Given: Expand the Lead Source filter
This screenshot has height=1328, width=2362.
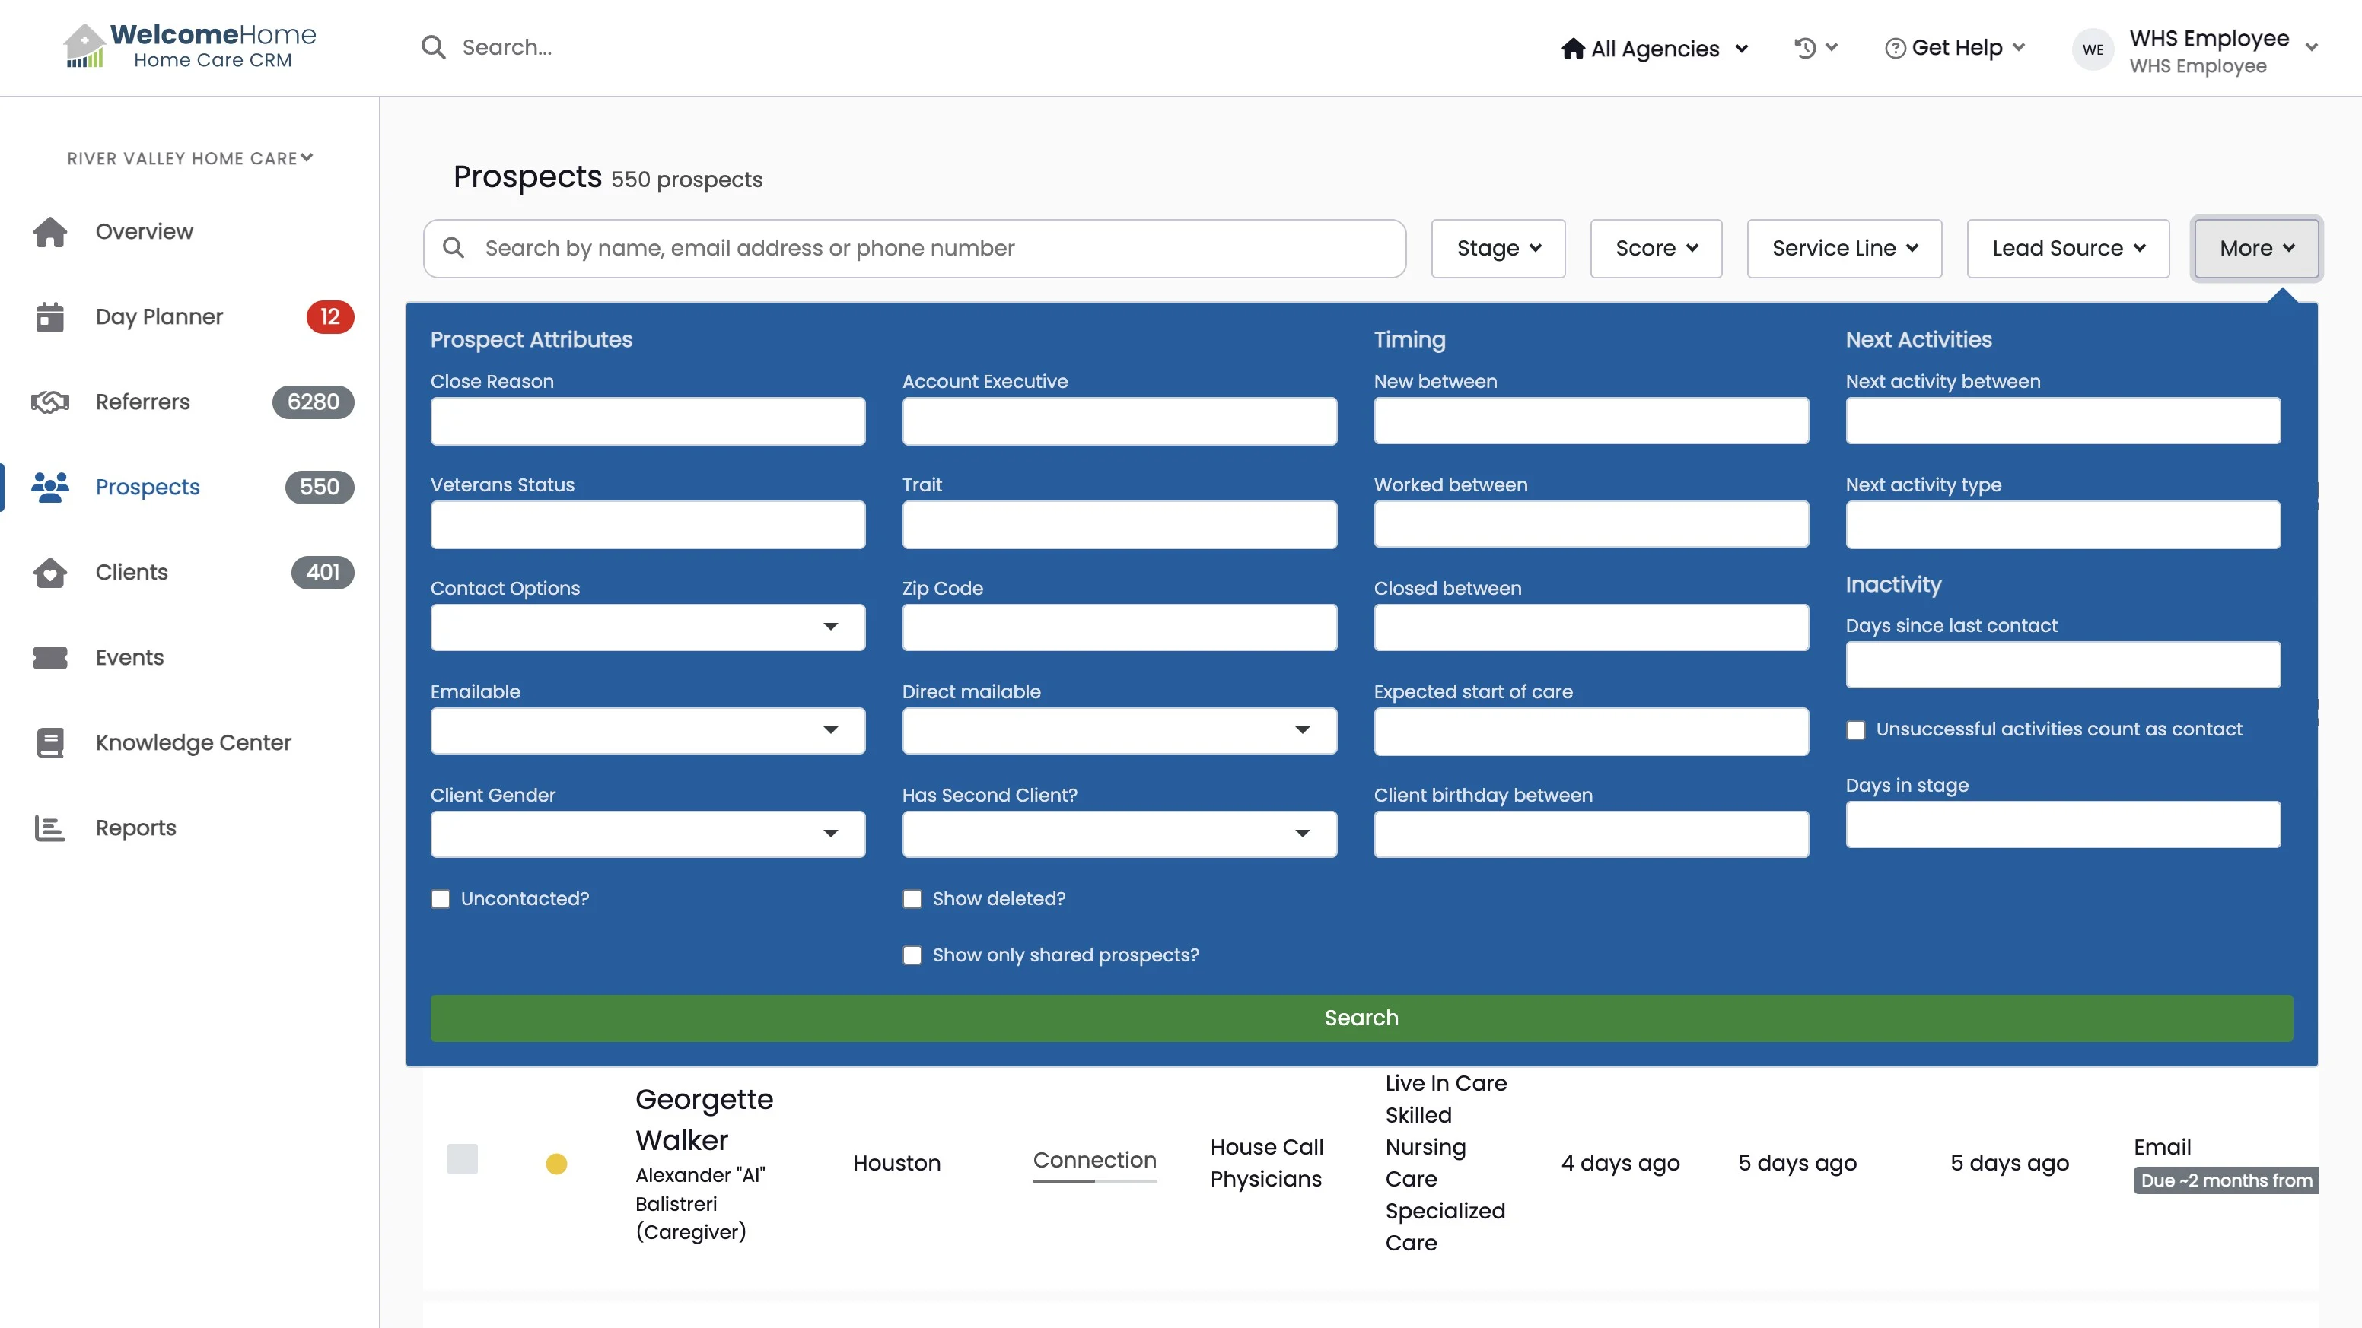Looking at the screenshot, I should [2068, 249].
